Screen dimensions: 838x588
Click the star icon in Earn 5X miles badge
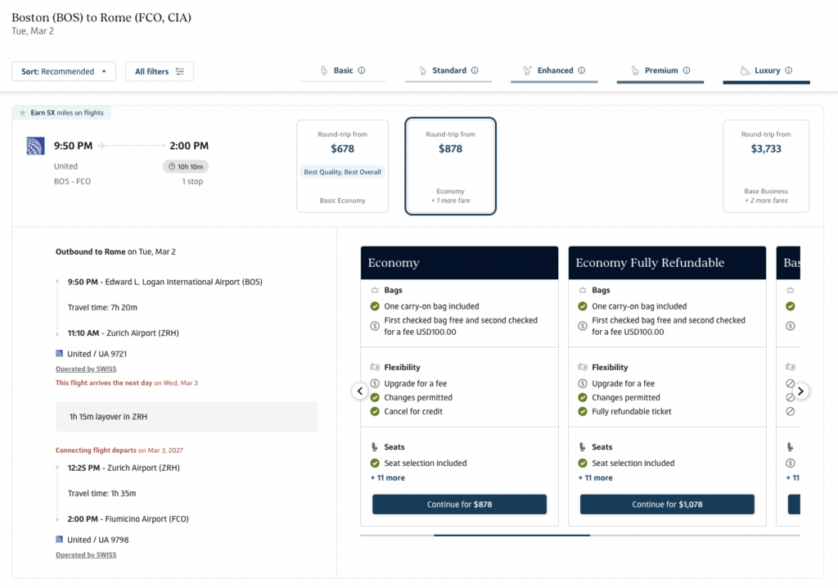coord(23,113)
